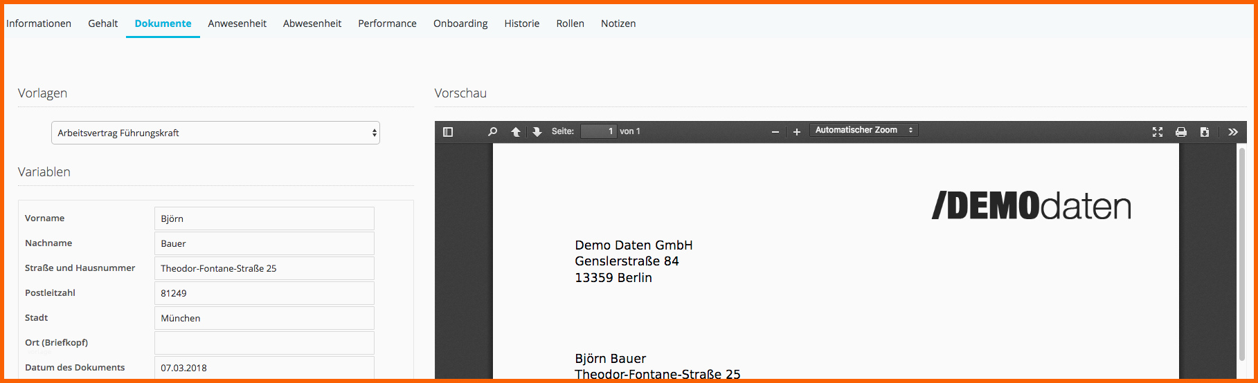
Task: Switch to the Onboarding tab
Action: (x=460, y=24)
